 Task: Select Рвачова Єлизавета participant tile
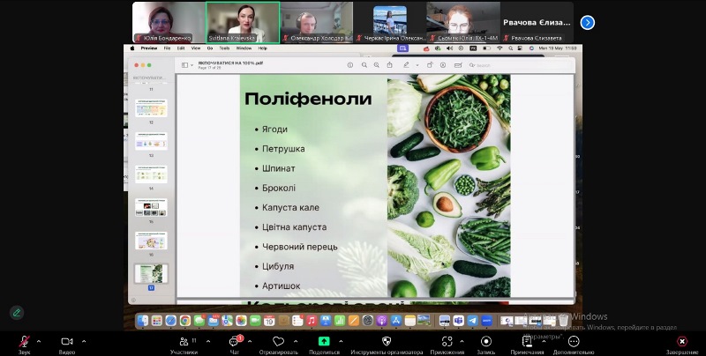coord(537,22)
